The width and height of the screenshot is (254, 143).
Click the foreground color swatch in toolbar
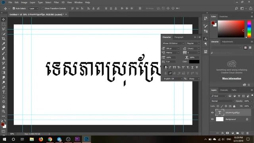pos(2,124)
